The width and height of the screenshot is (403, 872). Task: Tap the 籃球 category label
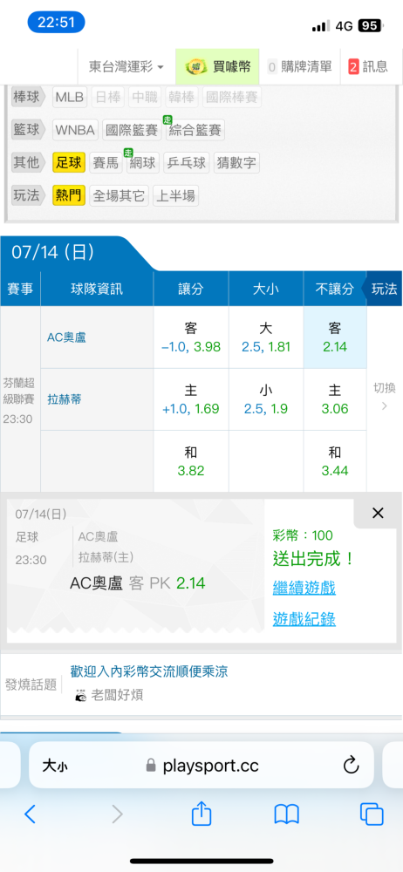click(26, 130)
